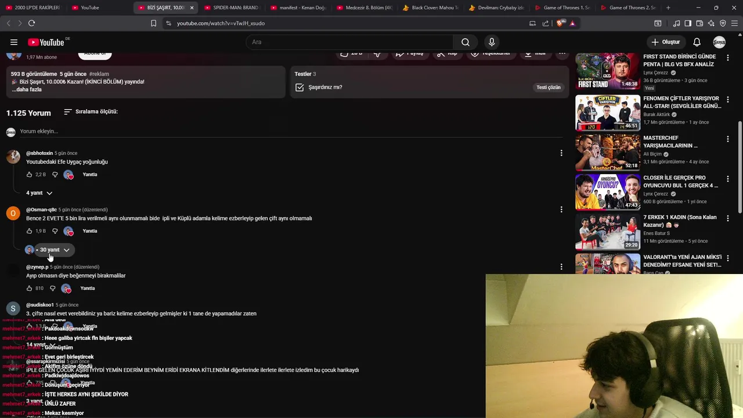
Task: Open browser main menu
Action: pos(734,23)
